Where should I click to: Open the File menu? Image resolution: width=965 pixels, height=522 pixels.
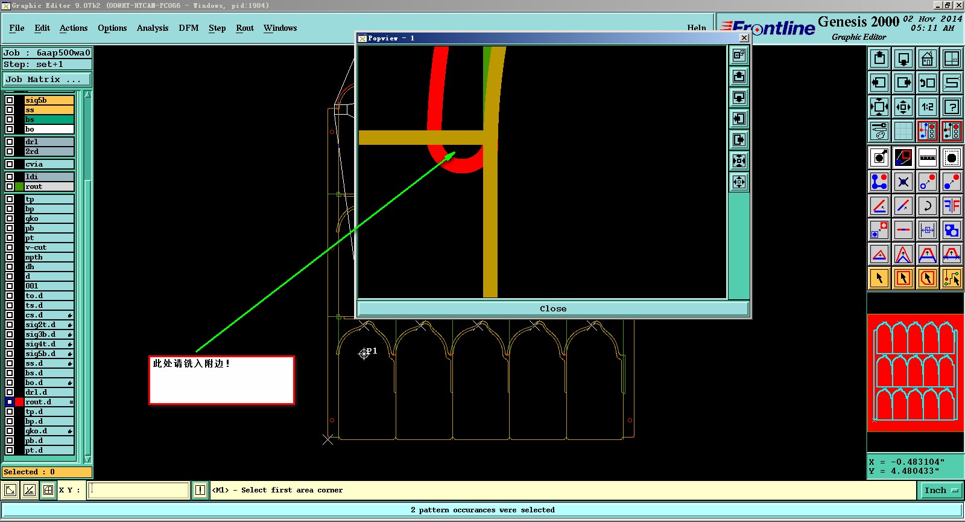click(17, 28)
